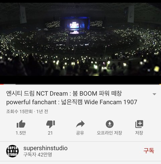Seek on the video progress bar
This screenshot has height=164, width=161.
coord(80,84)
